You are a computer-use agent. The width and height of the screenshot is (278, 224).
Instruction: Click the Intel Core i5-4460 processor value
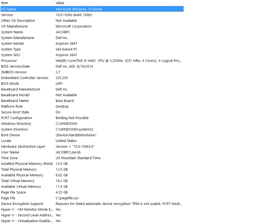[119, 60]
